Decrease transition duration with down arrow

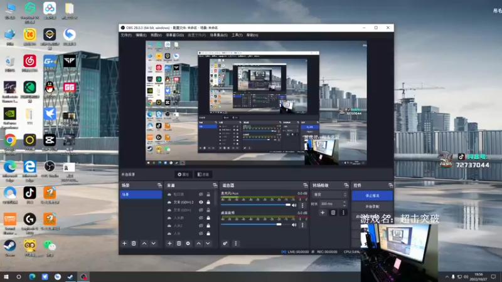pyautogui.click(x=344, y=206)
